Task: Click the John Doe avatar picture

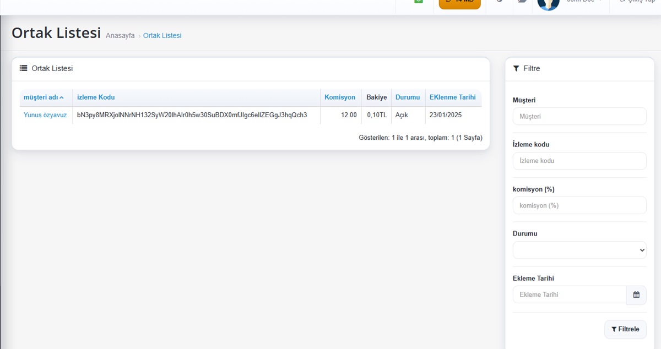Action: (548, 3)
